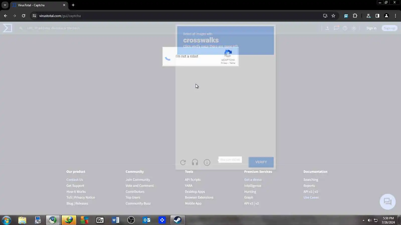Open Chrome side panel icon
Screen dimensions: 401x225
tap(377, 16)
